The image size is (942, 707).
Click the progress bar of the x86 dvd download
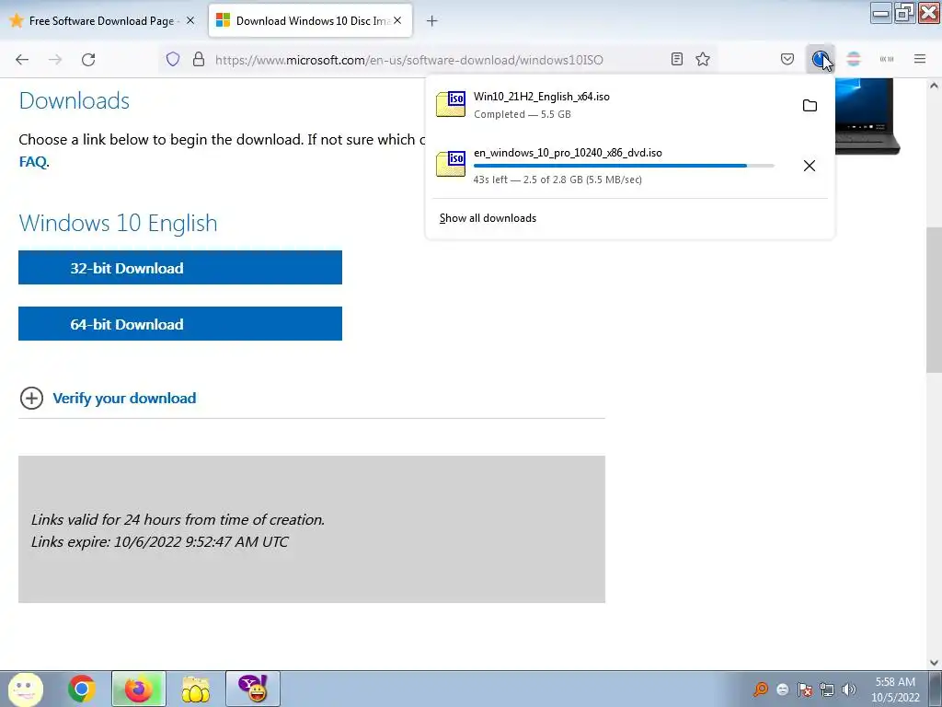[x=624, y=166]
